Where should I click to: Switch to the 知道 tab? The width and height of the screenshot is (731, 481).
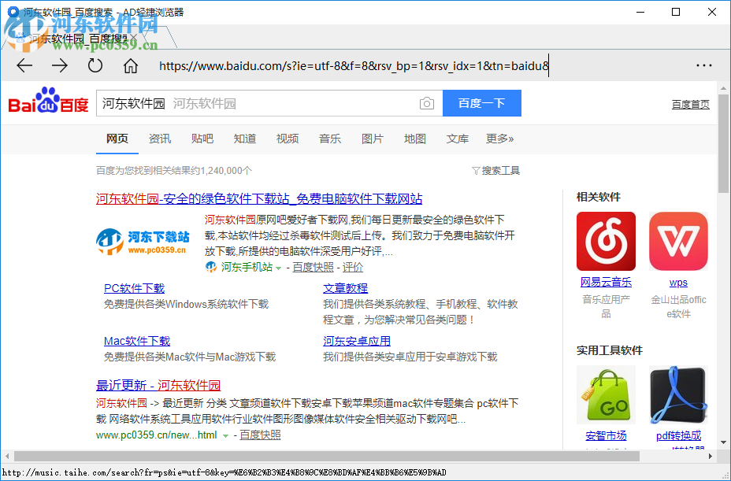click(x=245, y=139)
